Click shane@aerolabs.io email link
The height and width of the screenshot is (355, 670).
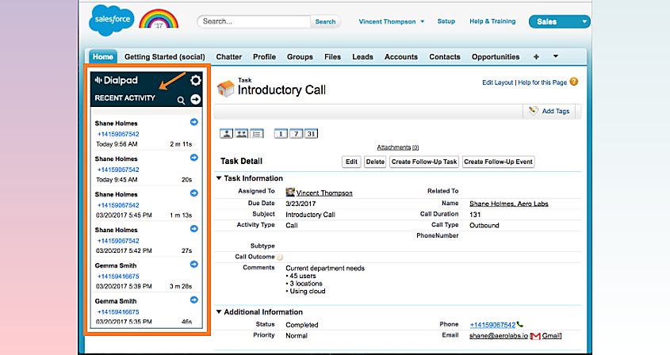pyautogui.click(x=499, y=336)
